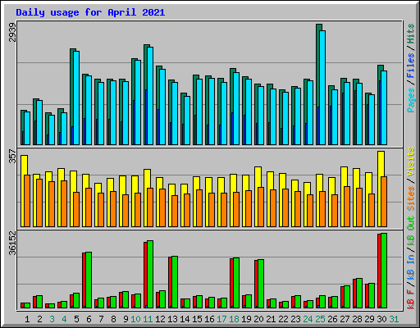Viewport: 420px width, 328px height.
Task: Select the Pages legend label
Action: [411, 100]
